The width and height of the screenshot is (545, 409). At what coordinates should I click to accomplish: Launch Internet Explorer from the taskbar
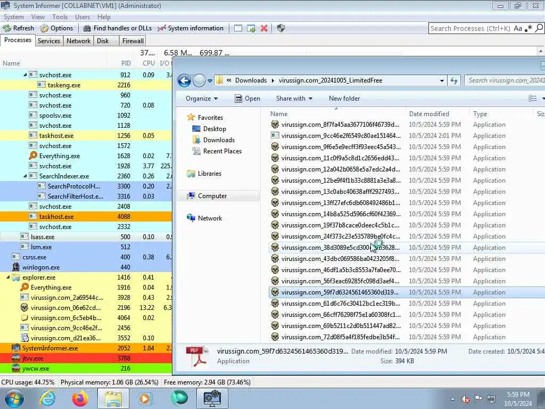[47, 398]
